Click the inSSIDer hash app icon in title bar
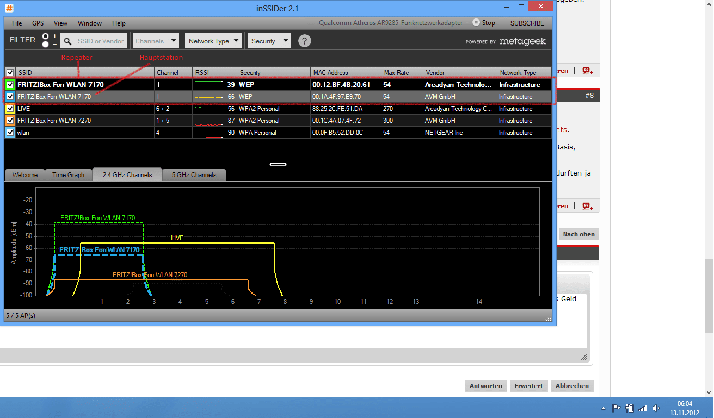Screen dimensions: 714x418 click(x=9, y=8)
